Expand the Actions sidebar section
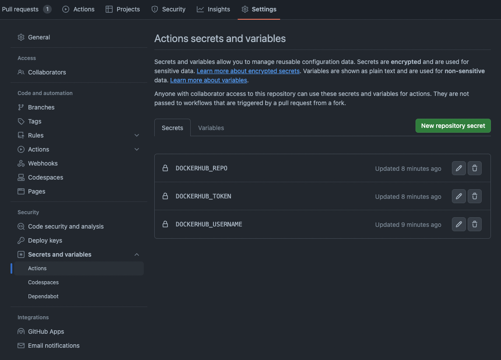Viewport: 501px width, 360px height. coord(136,149)
